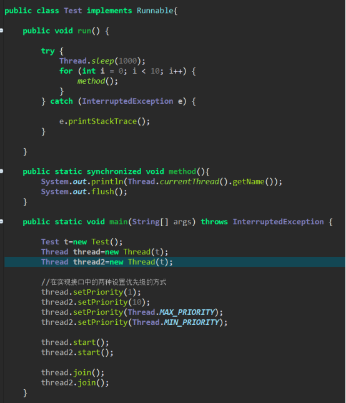Viewport: 346px width, 403px height.
Task: Click the 'method();' call inside the loop
Action: pyautogui.click(x=97, y=81)
